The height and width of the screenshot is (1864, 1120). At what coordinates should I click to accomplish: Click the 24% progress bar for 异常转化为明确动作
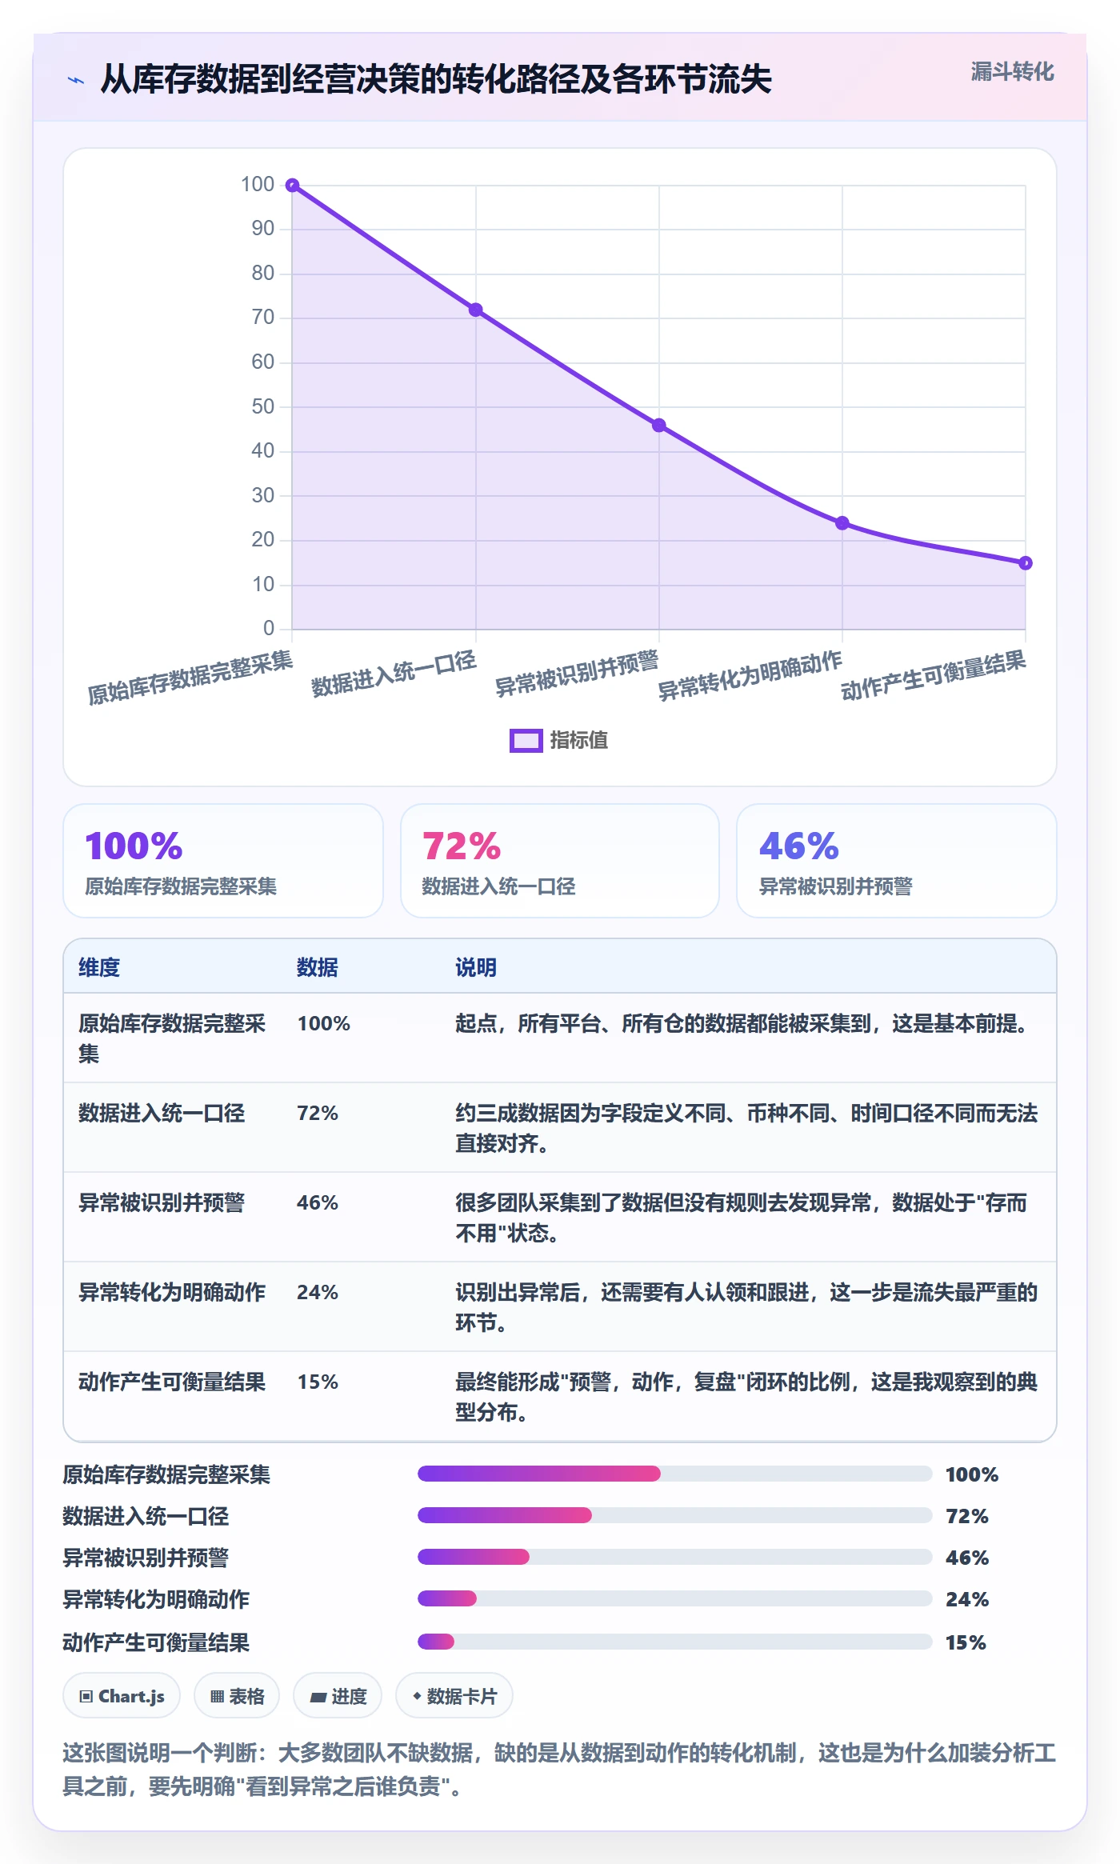pos(675,1598)
